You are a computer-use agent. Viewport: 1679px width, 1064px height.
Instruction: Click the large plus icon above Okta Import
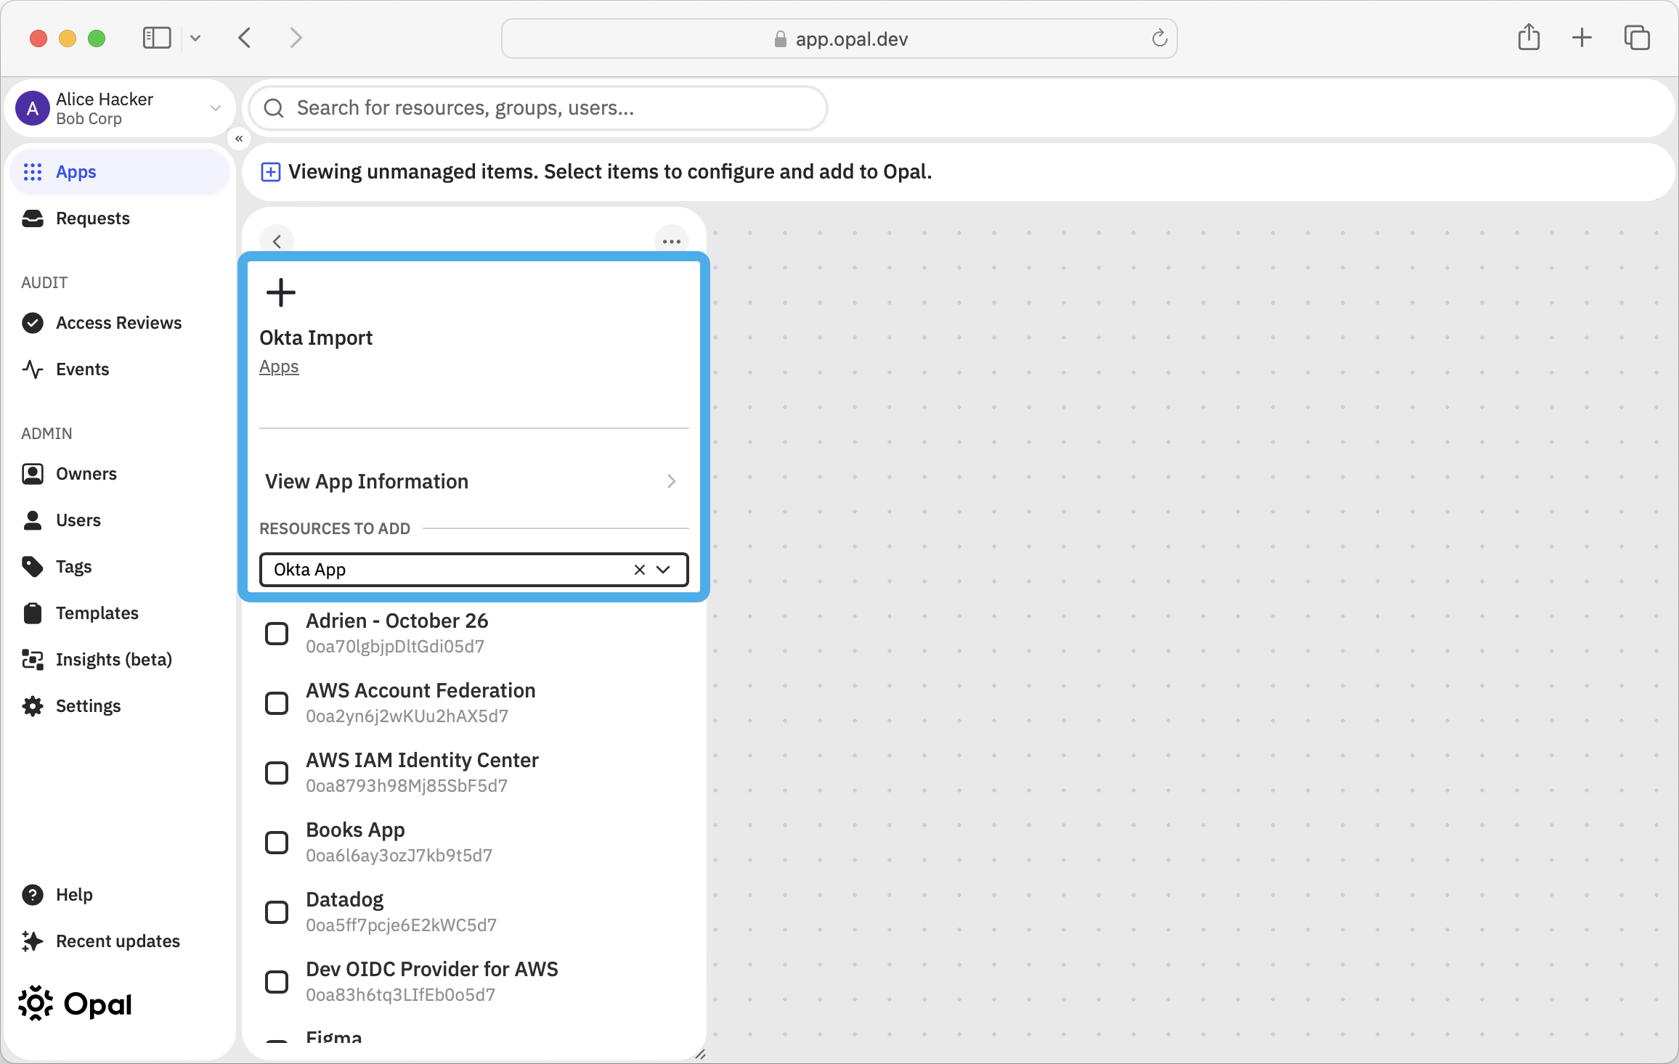pos(281,292)
